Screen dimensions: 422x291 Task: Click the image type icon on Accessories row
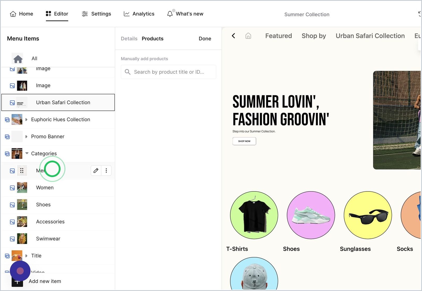(x=12, y=222)
